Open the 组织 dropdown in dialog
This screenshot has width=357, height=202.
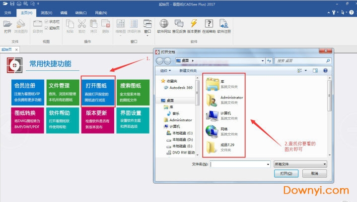165,71
